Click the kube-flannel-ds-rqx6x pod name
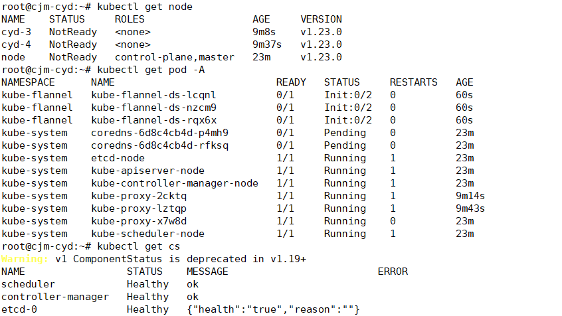 153,120
